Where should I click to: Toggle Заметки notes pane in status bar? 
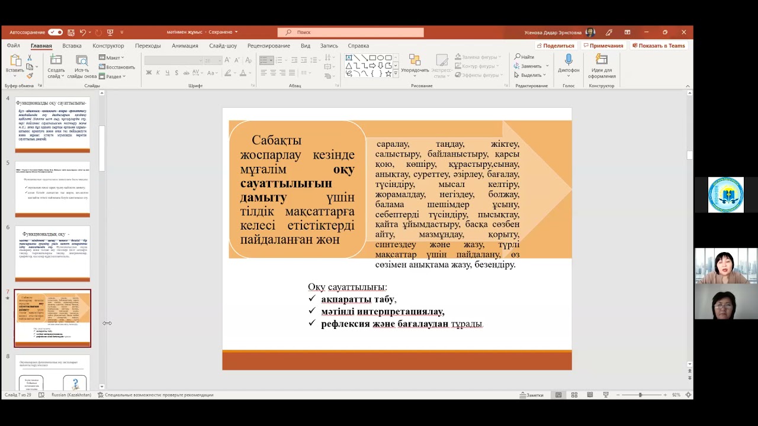click(531, 395)
